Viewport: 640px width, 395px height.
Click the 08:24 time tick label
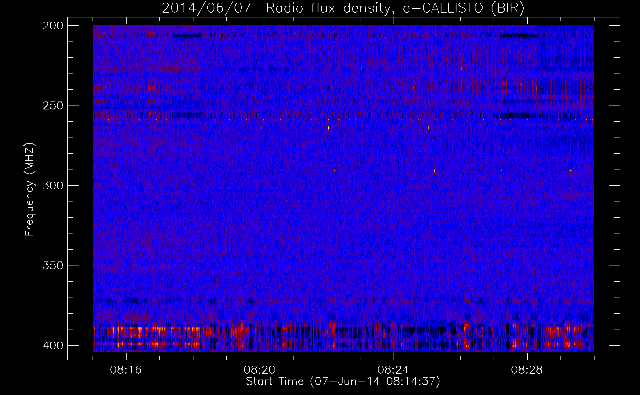(393, 370)
